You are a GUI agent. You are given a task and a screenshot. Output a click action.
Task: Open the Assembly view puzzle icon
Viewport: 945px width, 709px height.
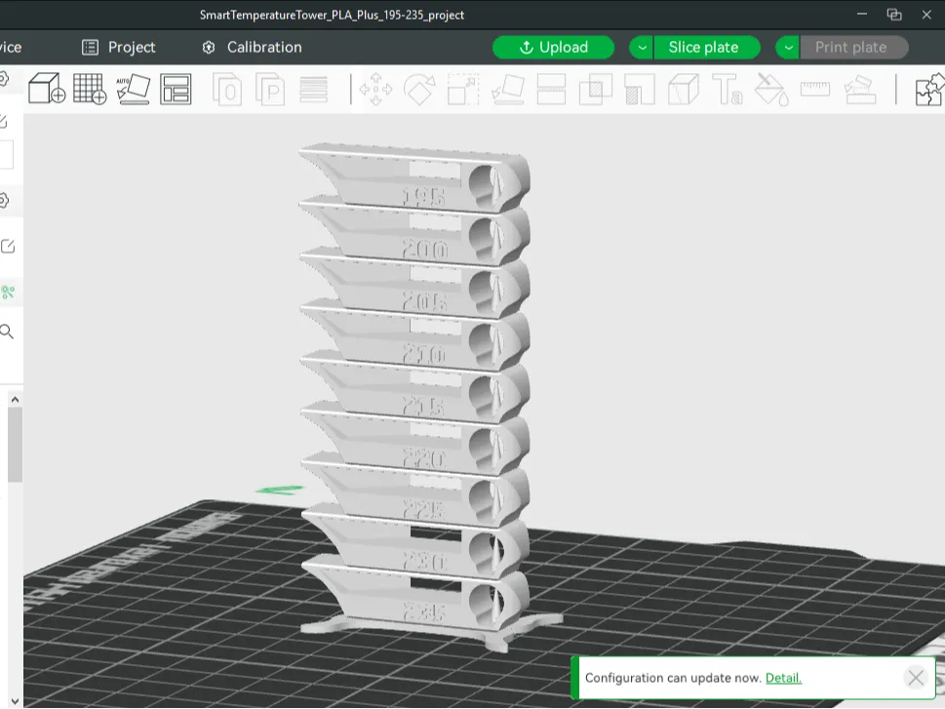(x=926, y=90)
